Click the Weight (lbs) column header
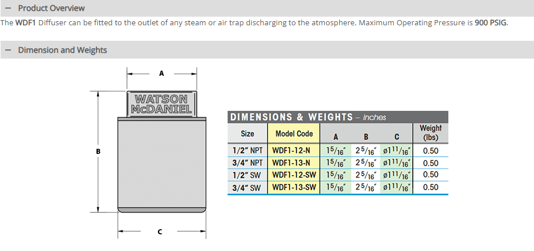The height and width of the screenshot is (251, 534). tap(430, 133)
